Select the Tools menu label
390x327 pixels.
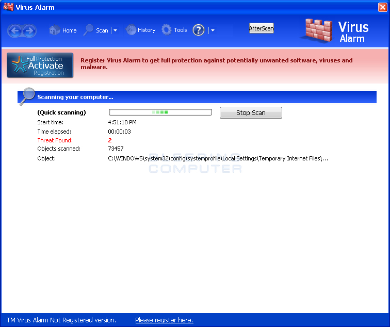click(181, 30)
